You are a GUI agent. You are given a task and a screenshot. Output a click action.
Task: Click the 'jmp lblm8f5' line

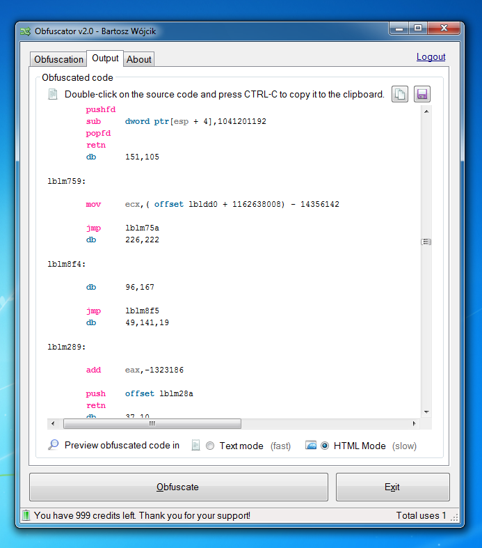click(x=122, y=311)
